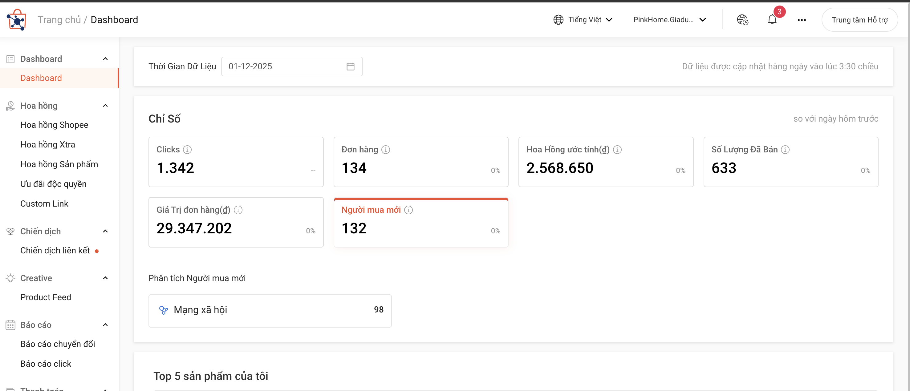Collapse the Hoa hồng sidebar section
This screenshot has width=910, height=391.
pyautogui.click(x=105, y=106)
